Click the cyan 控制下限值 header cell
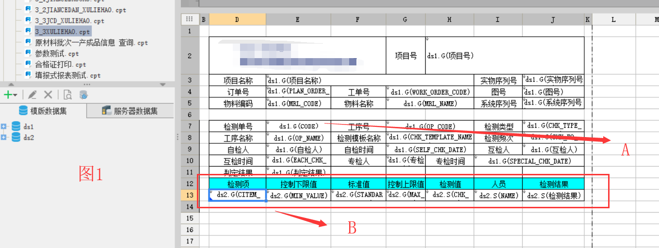The width and height of the screenshot is (659, 248). tap(298, 184)
